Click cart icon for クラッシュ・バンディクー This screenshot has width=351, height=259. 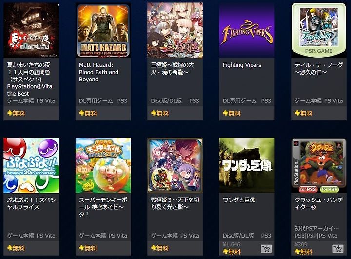(338, 248)
